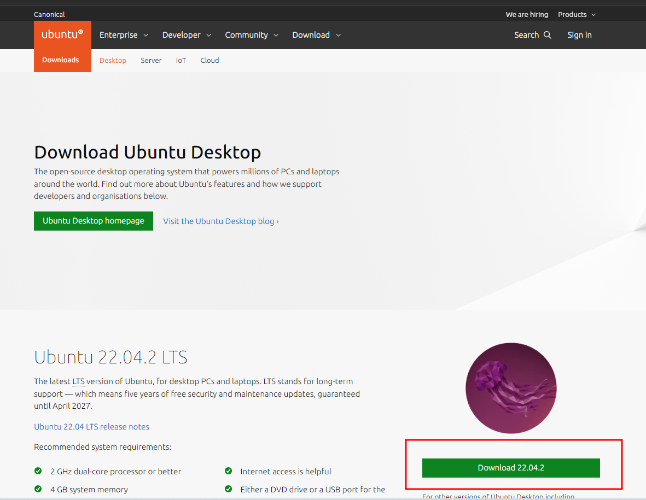Viewport: 646px width, 500px height.
Task: Click the green check beside Internet access is helpful
Action: pos(228,471)
